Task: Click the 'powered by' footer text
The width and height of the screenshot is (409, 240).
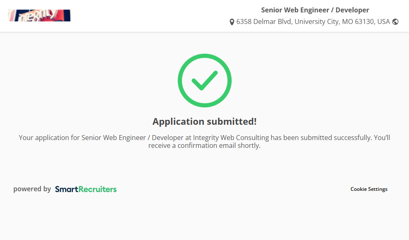Action: click(32, 189)
